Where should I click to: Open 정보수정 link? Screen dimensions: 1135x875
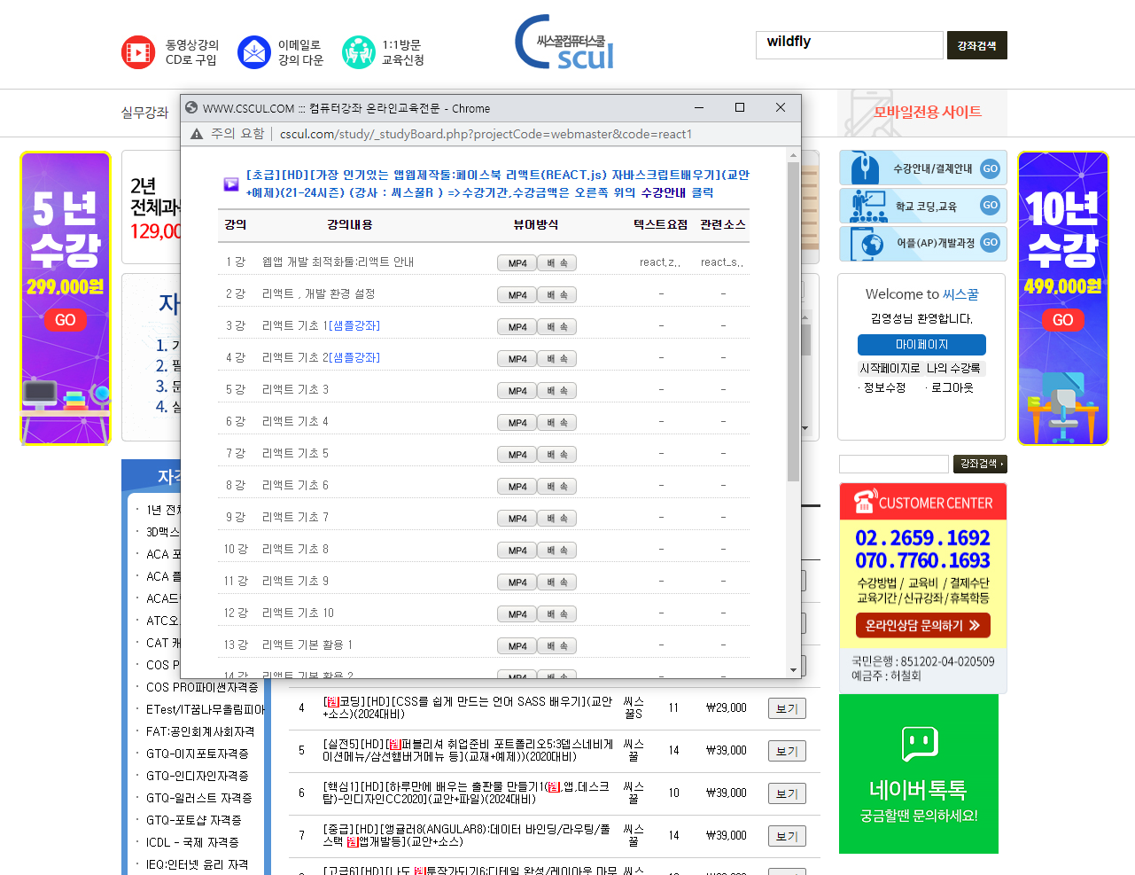tap(884, 388)
